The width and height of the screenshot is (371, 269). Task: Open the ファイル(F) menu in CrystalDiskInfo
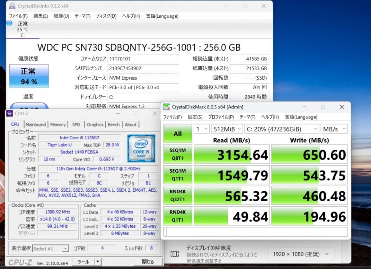18,16
